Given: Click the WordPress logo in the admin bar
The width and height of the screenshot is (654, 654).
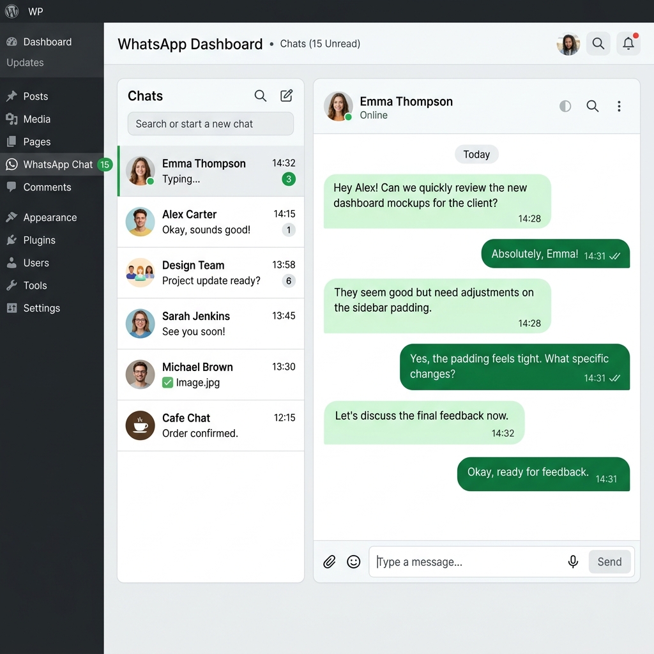Looking at the screenshot, I should (x=11, y=11).
